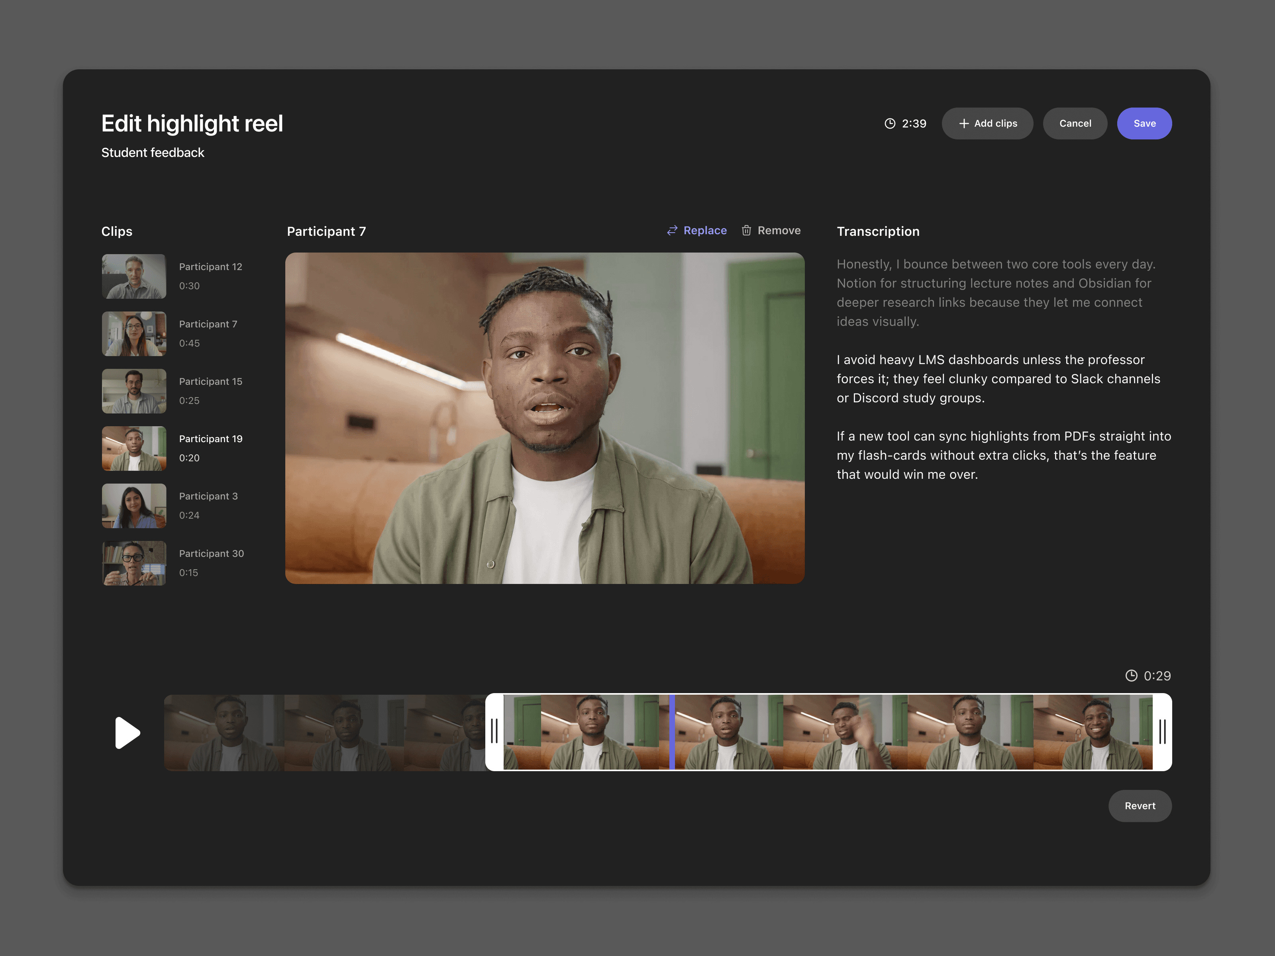Grab the left trim handle on timeline
Viewport: 1275px width, 956px height.
point(494,731)
